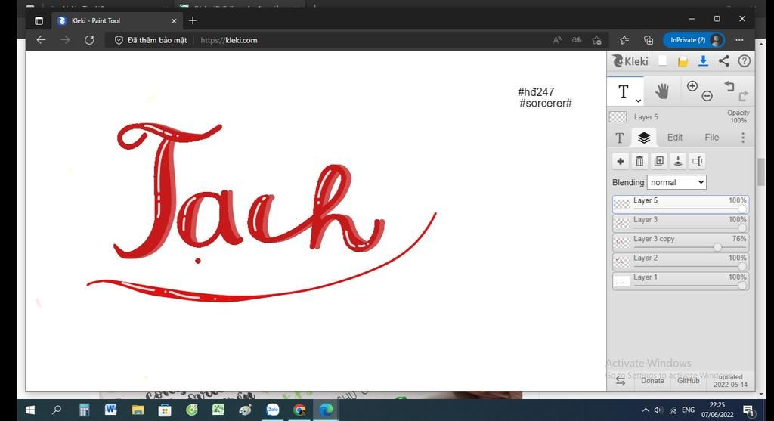Click the Layer 5 thumbnail in layer list

[x=621, y=204]
